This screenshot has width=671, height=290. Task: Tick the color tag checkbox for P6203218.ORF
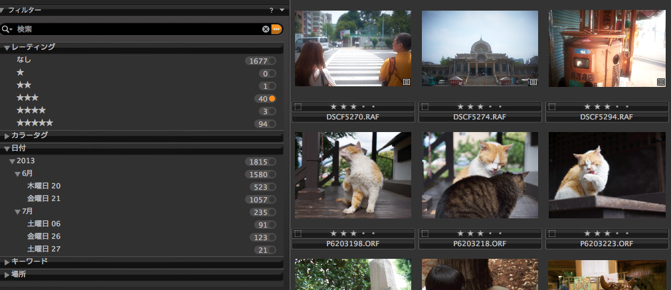pos(425,234)
